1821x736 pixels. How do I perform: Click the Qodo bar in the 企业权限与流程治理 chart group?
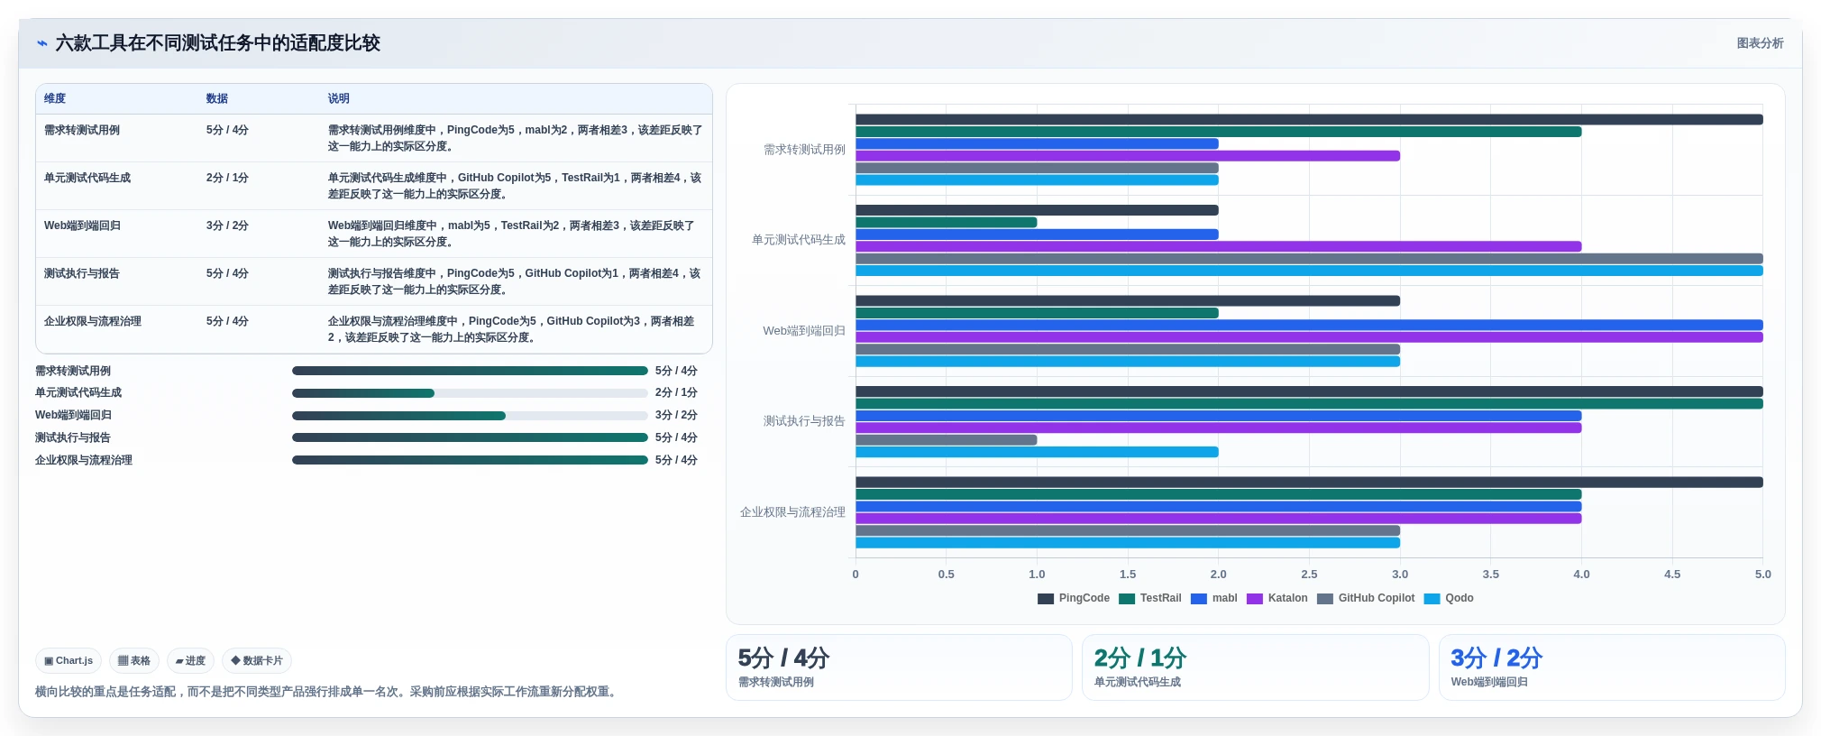tap(1128, 543)
